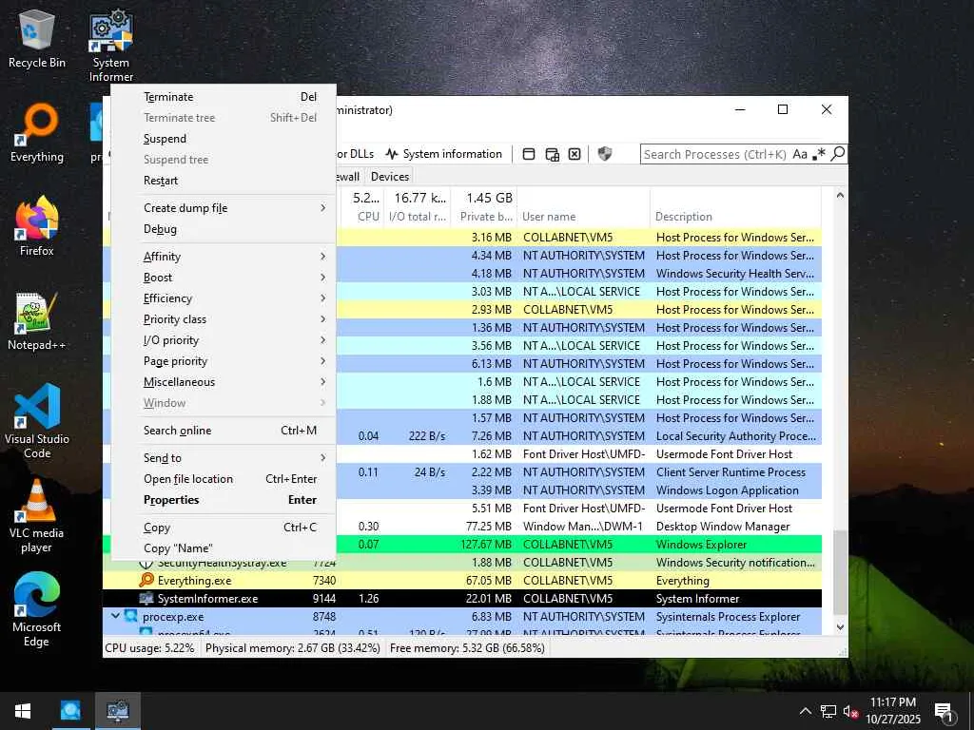
Task: Click the System Informer taskbar icon
Action: (118, 711)
